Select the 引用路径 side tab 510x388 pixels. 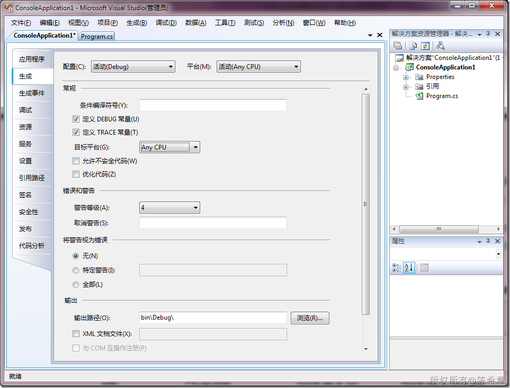(32, 178)
